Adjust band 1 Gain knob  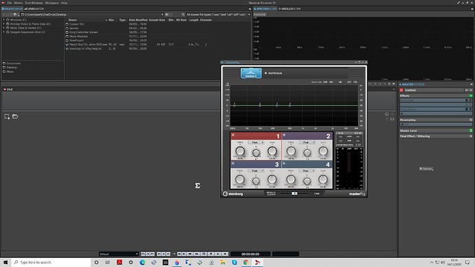pos(272,151)
